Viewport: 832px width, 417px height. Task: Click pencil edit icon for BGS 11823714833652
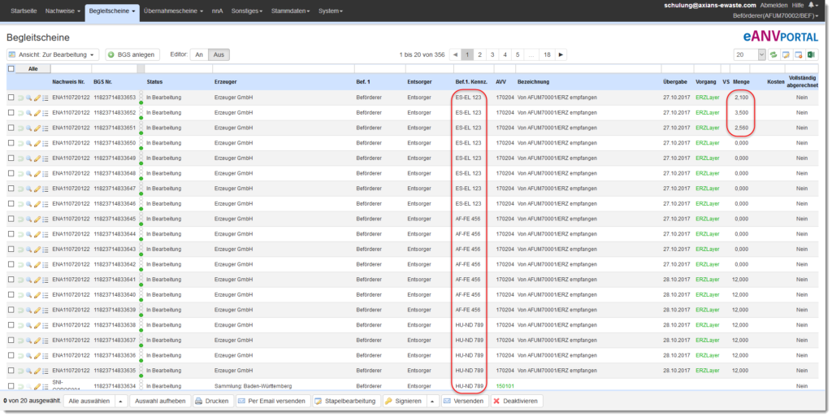coord(37,112)
